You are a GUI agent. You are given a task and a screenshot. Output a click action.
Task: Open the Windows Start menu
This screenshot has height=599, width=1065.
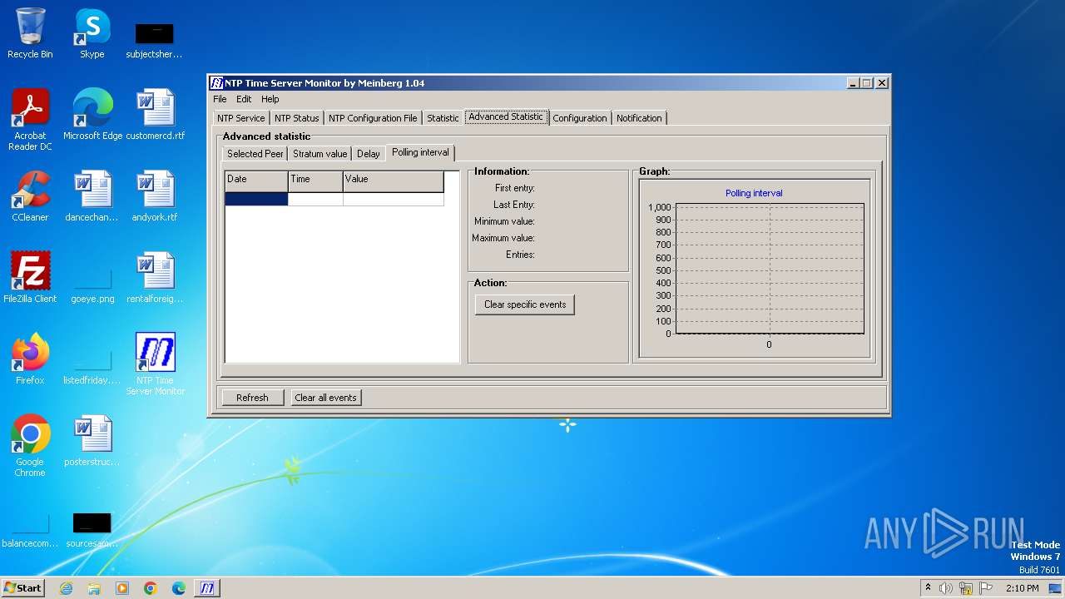click(x=23, y=588)
